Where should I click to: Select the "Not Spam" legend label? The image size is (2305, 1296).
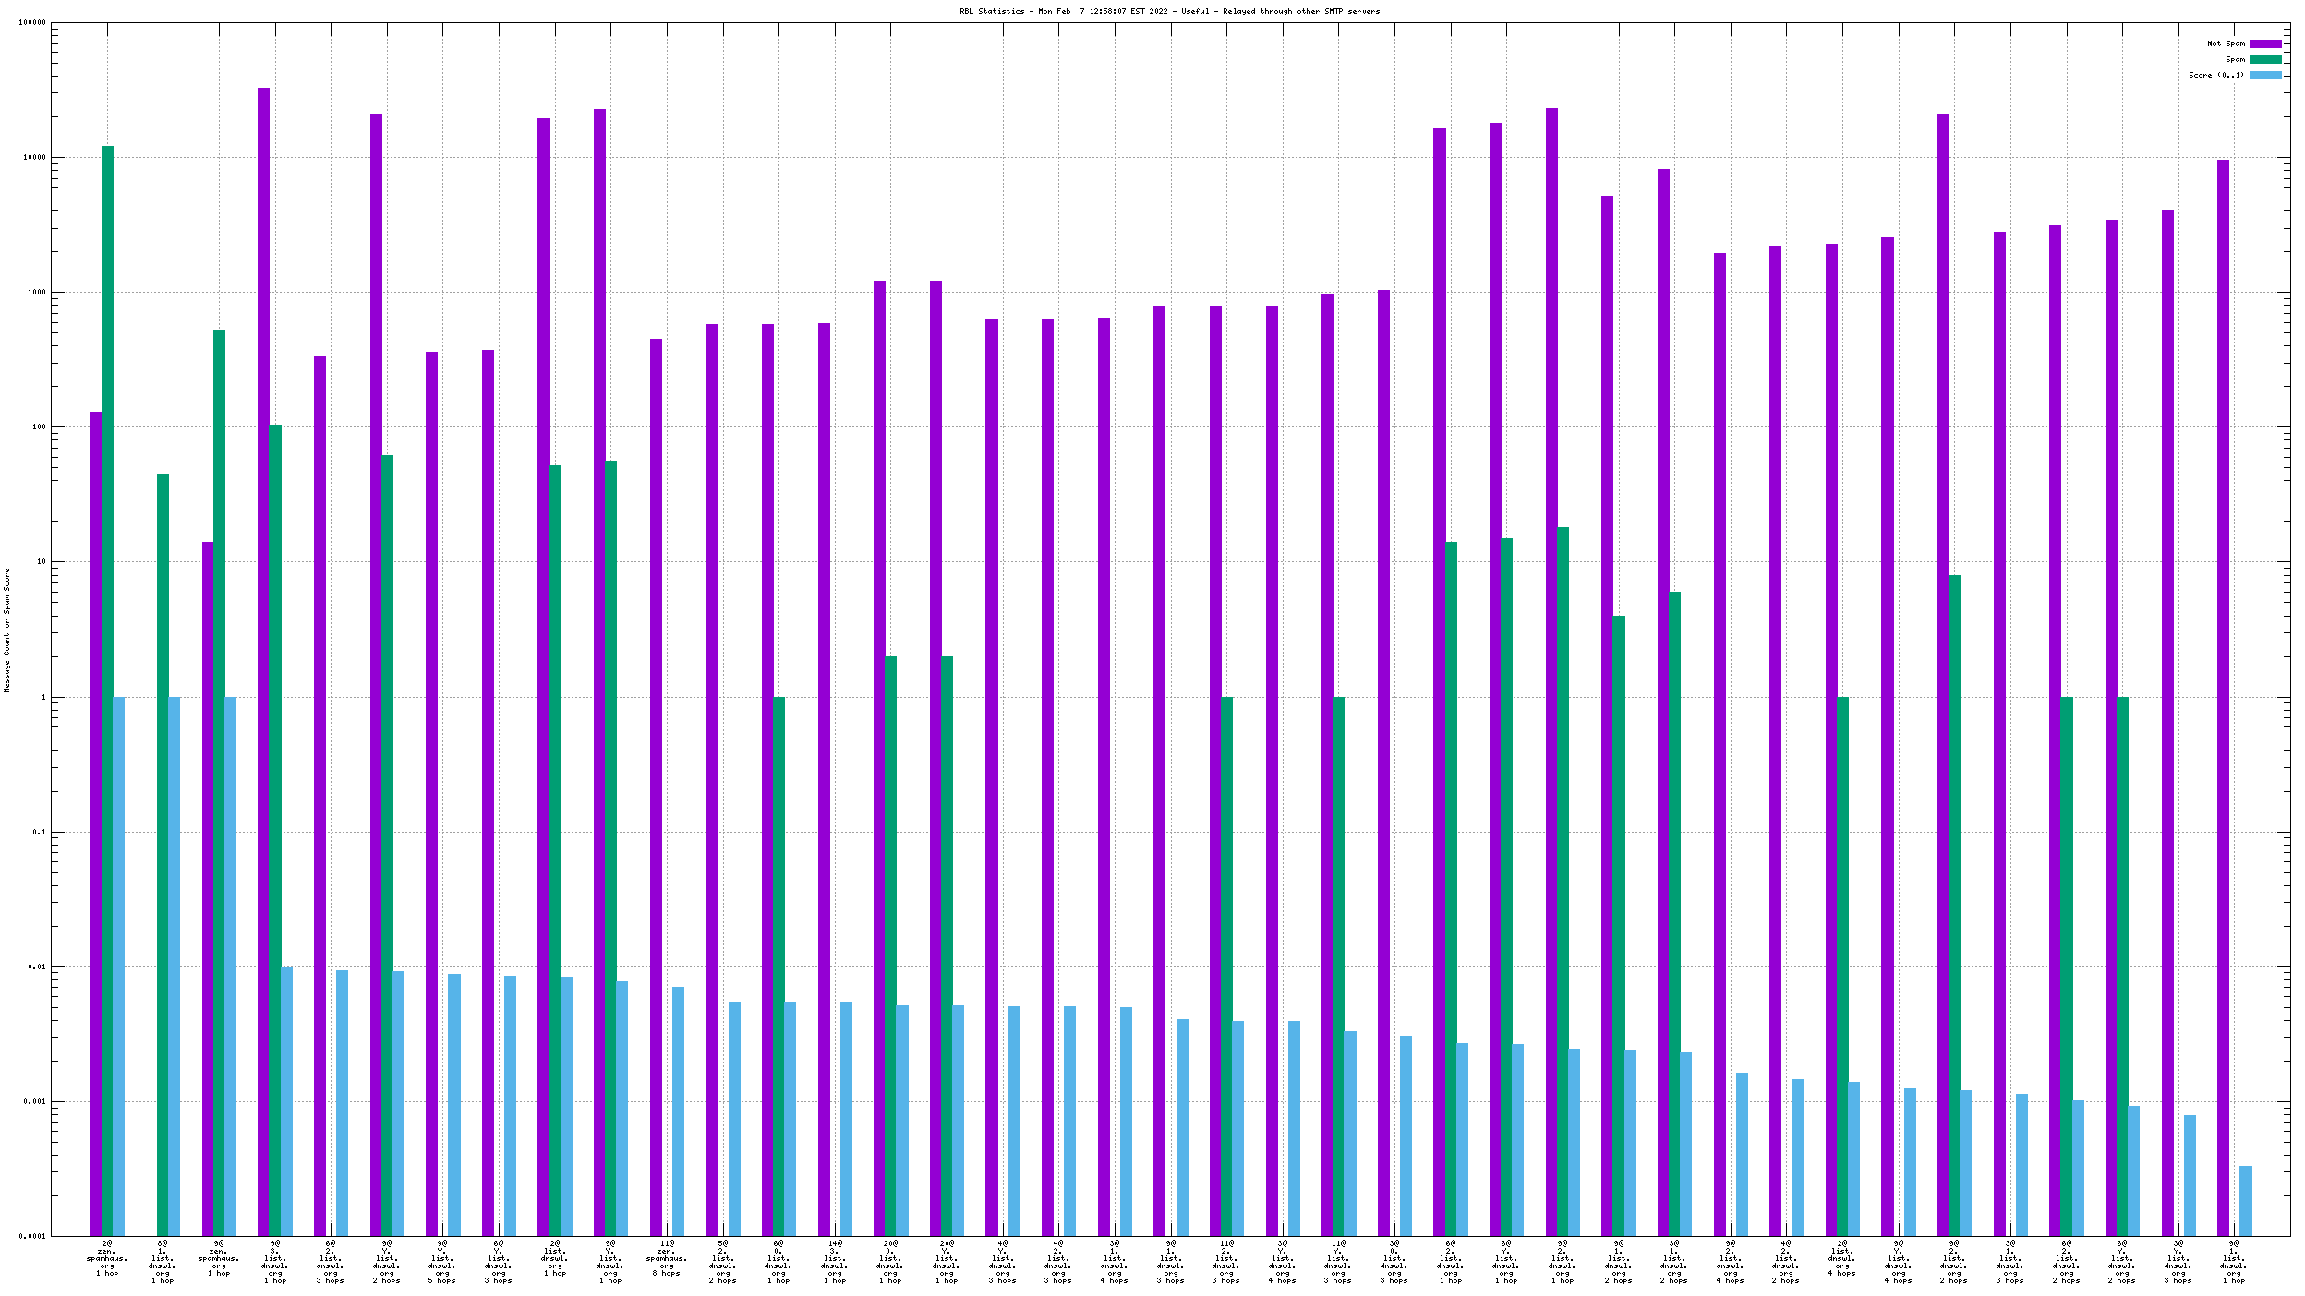pos(2225,43)
